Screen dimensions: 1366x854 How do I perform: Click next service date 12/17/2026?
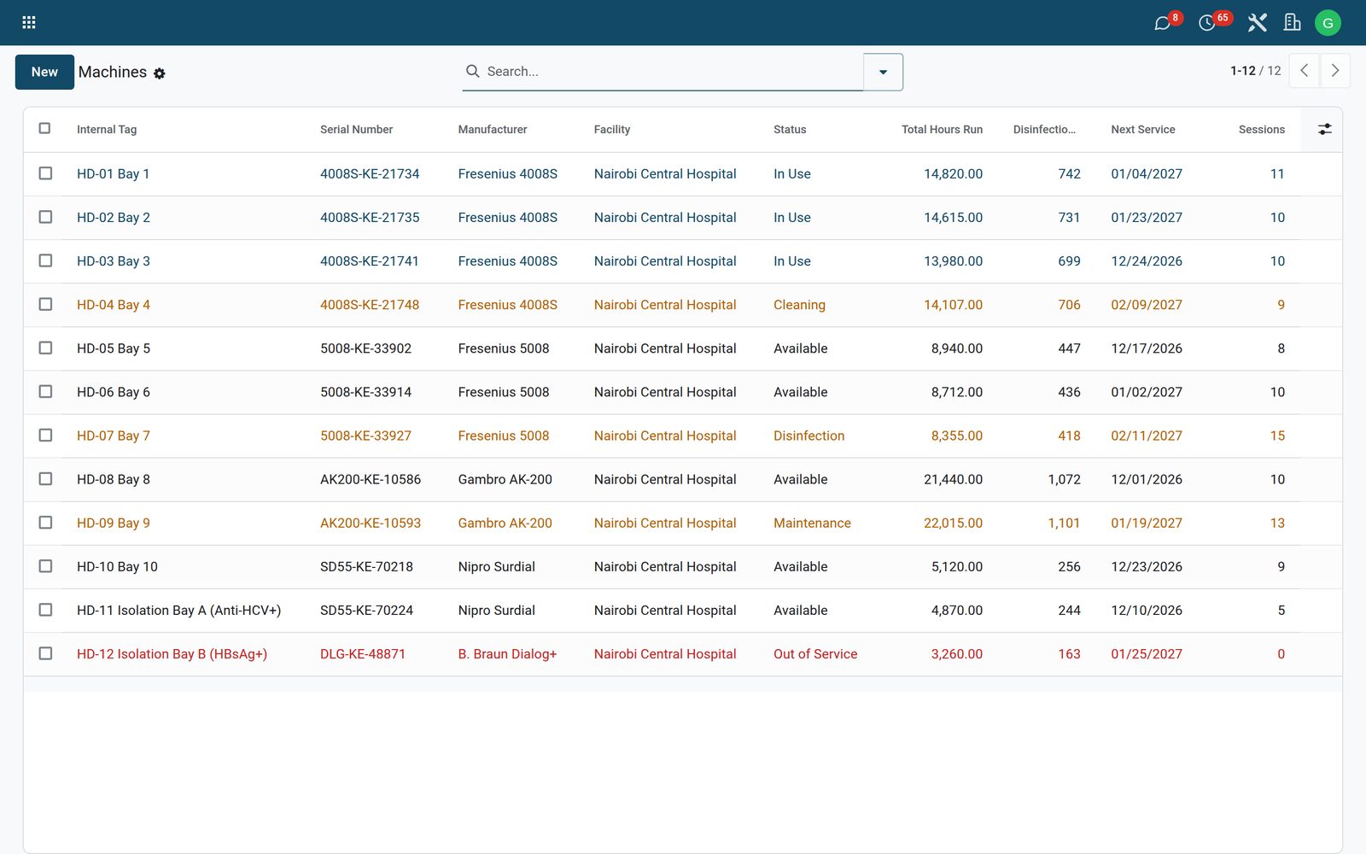(x=1147, y=348)
